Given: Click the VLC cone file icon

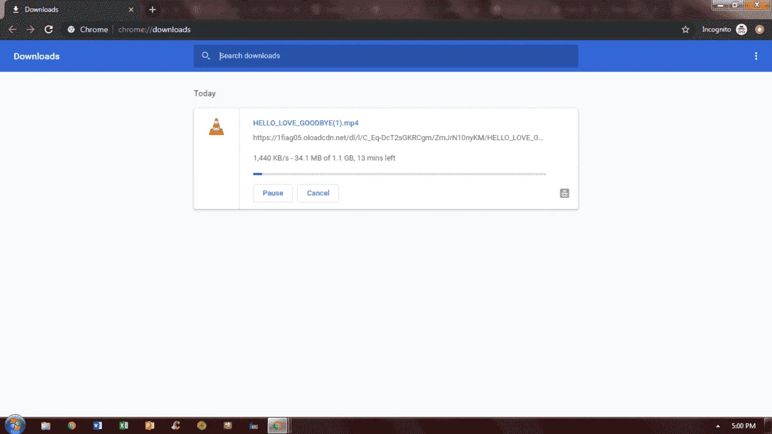Looking at the screenshot, I should point(217,127).
